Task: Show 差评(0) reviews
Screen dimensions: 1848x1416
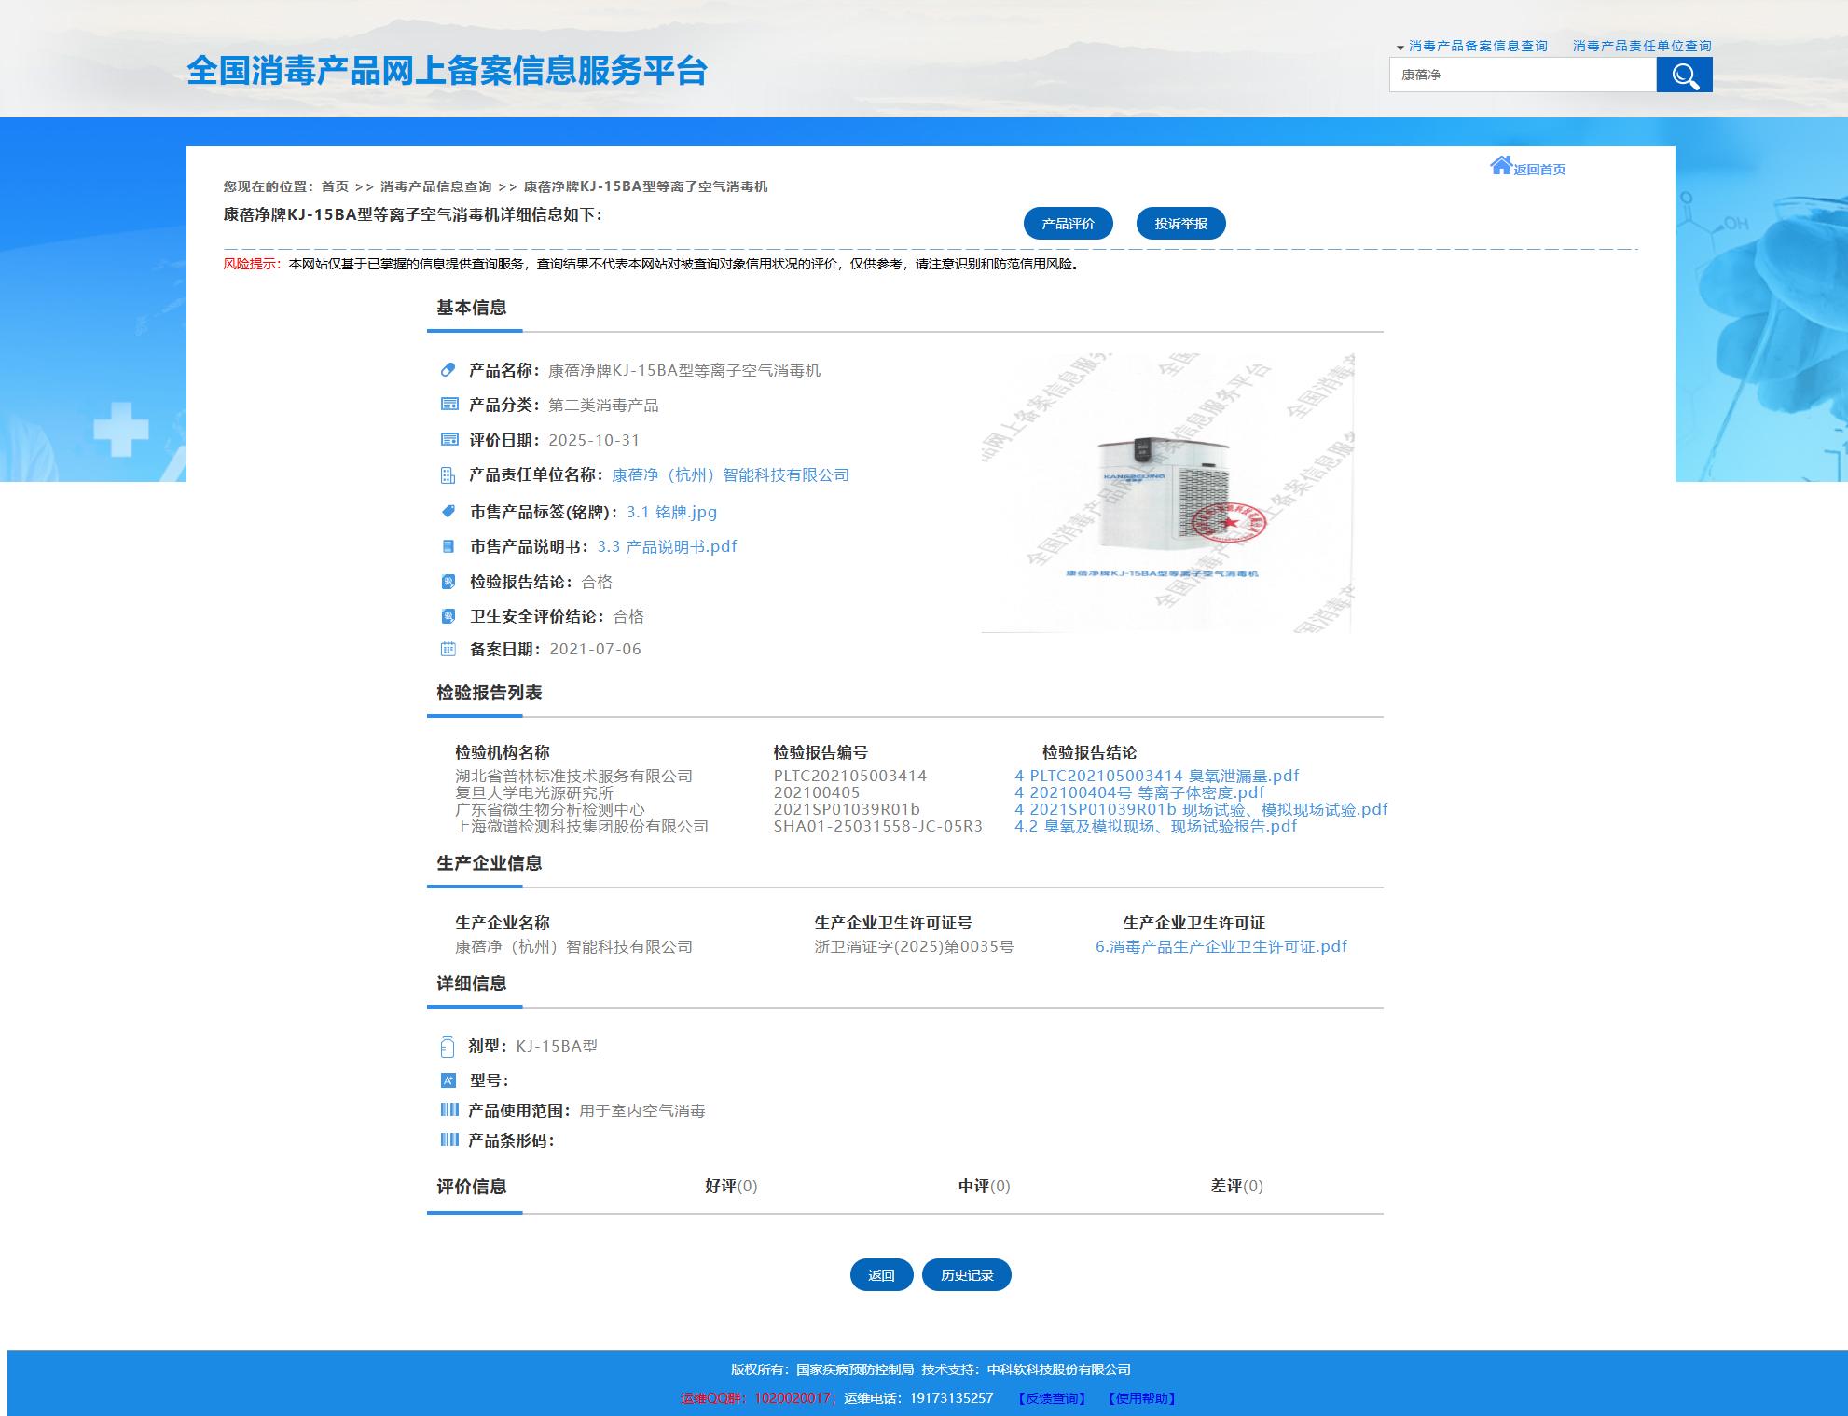Action: point(1237,1186)
